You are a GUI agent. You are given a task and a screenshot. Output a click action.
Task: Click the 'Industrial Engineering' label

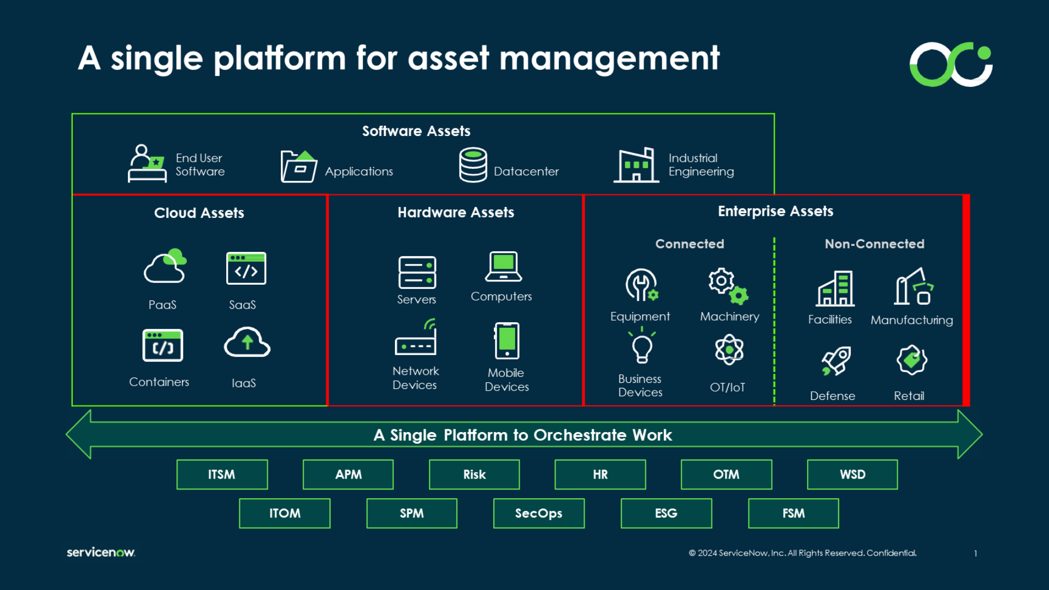click(702, 164)
